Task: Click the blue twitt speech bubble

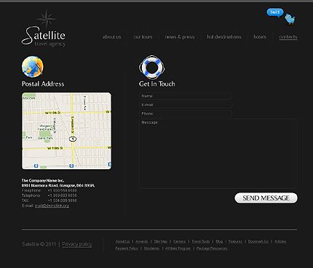Action: [275, 12]
